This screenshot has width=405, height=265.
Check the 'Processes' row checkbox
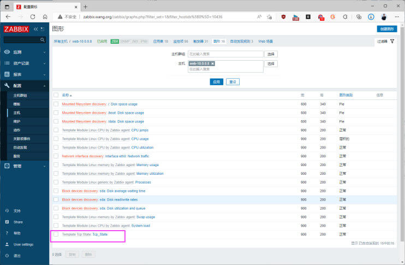[x=56, y=182]
